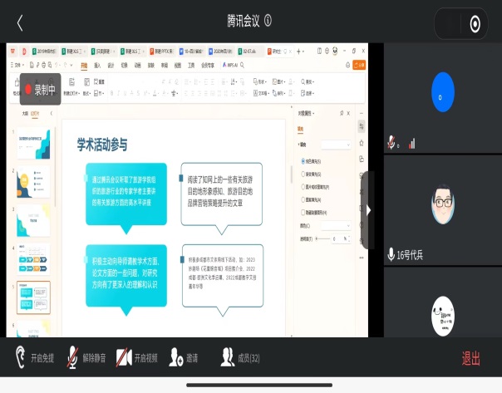Unmute the microphone (解除静音)
502x393 pixels.
88,358
